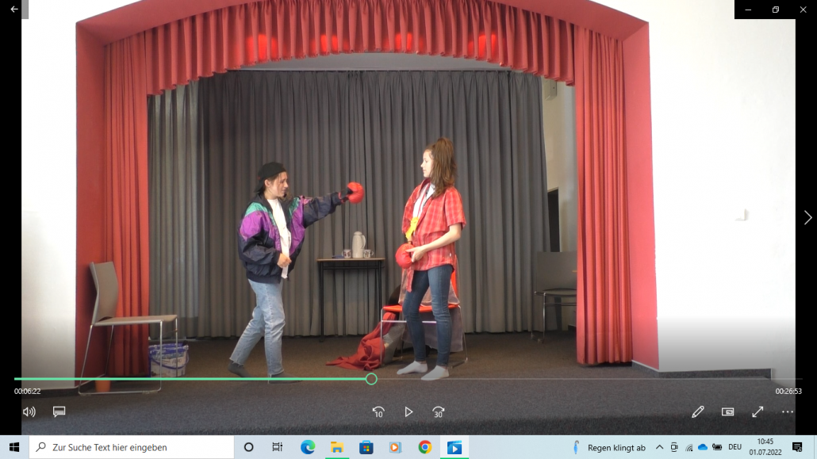Click the green seek bar handle
This screenshot has width=817, height=459.
[371, 379]
